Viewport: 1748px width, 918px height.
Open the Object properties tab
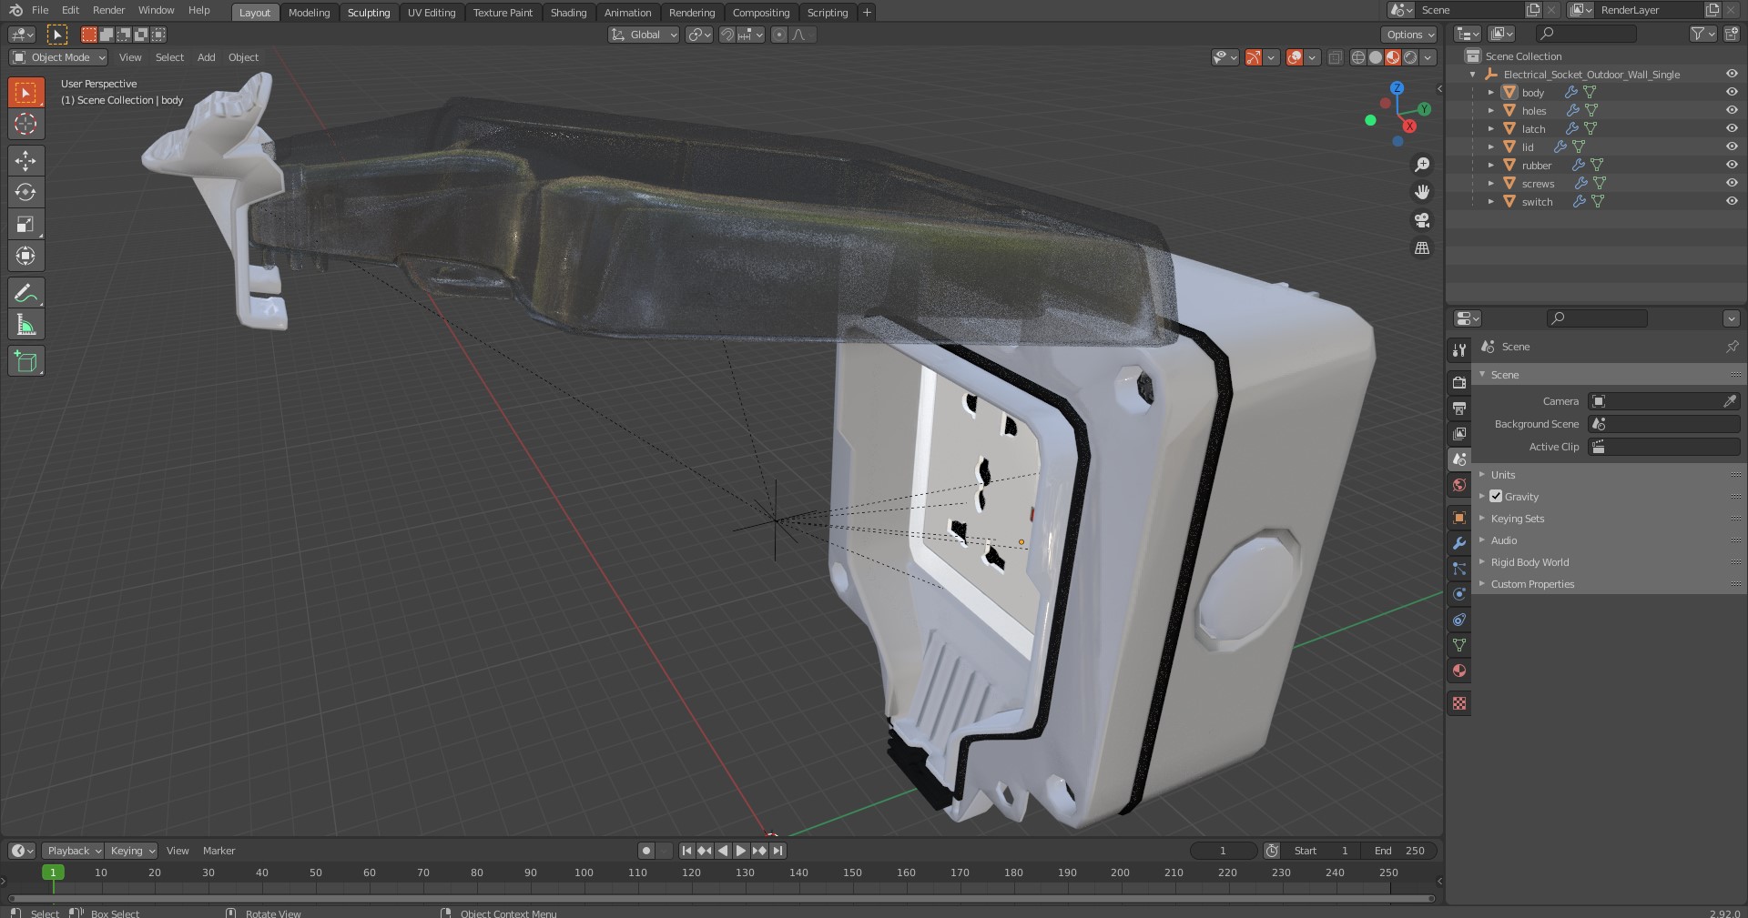coord(1459,518)
